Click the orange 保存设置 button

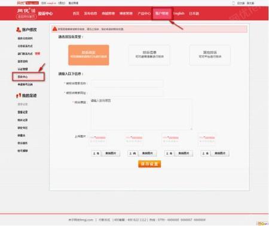pyautogui.click(x=149, y=164)
